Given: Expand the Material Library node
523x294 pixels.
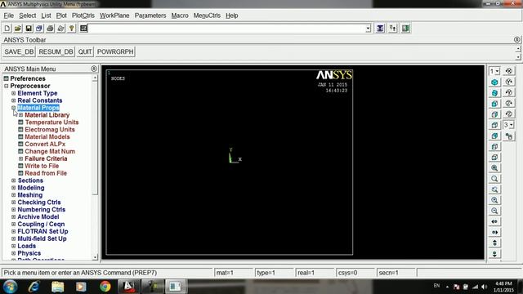Looking at the screenshot, I should coord(20,115).
